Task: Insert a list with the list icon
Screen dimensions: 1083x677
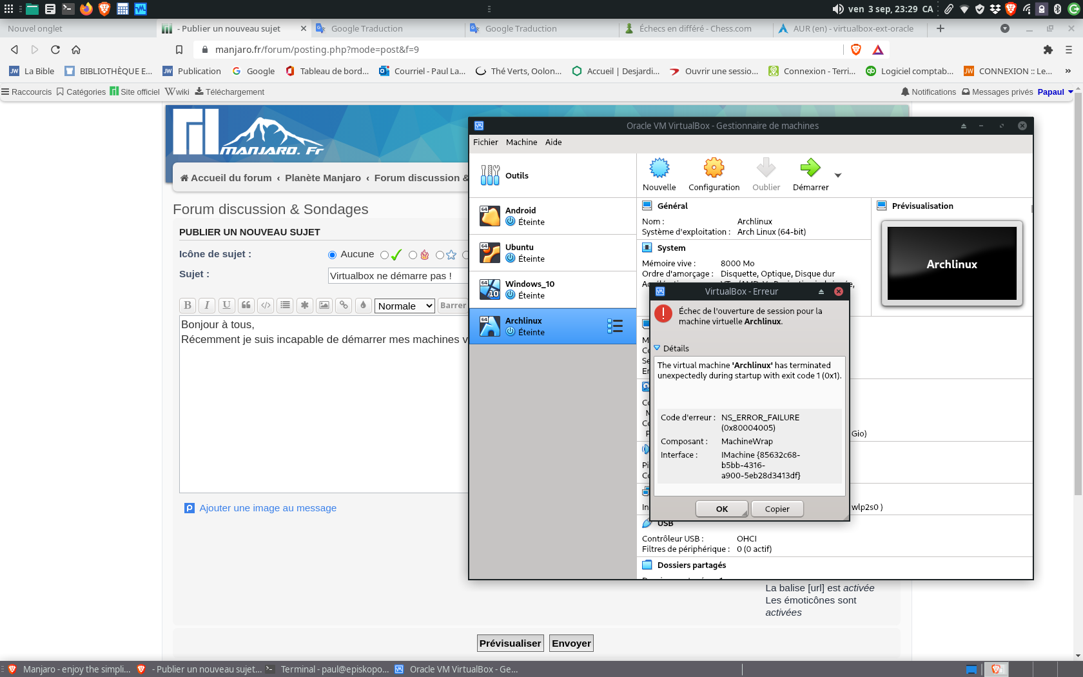Action: coord(286,306)
